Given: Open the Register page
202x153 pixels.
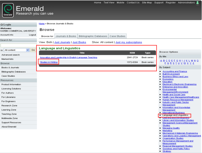Looking at the screenshot, I should pyautogui.click(x=171, y=3).
